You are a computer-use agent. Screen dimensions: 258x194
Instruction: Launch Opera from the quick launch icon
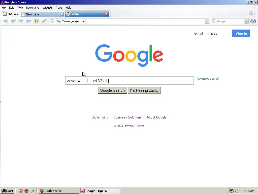point(21,191)
